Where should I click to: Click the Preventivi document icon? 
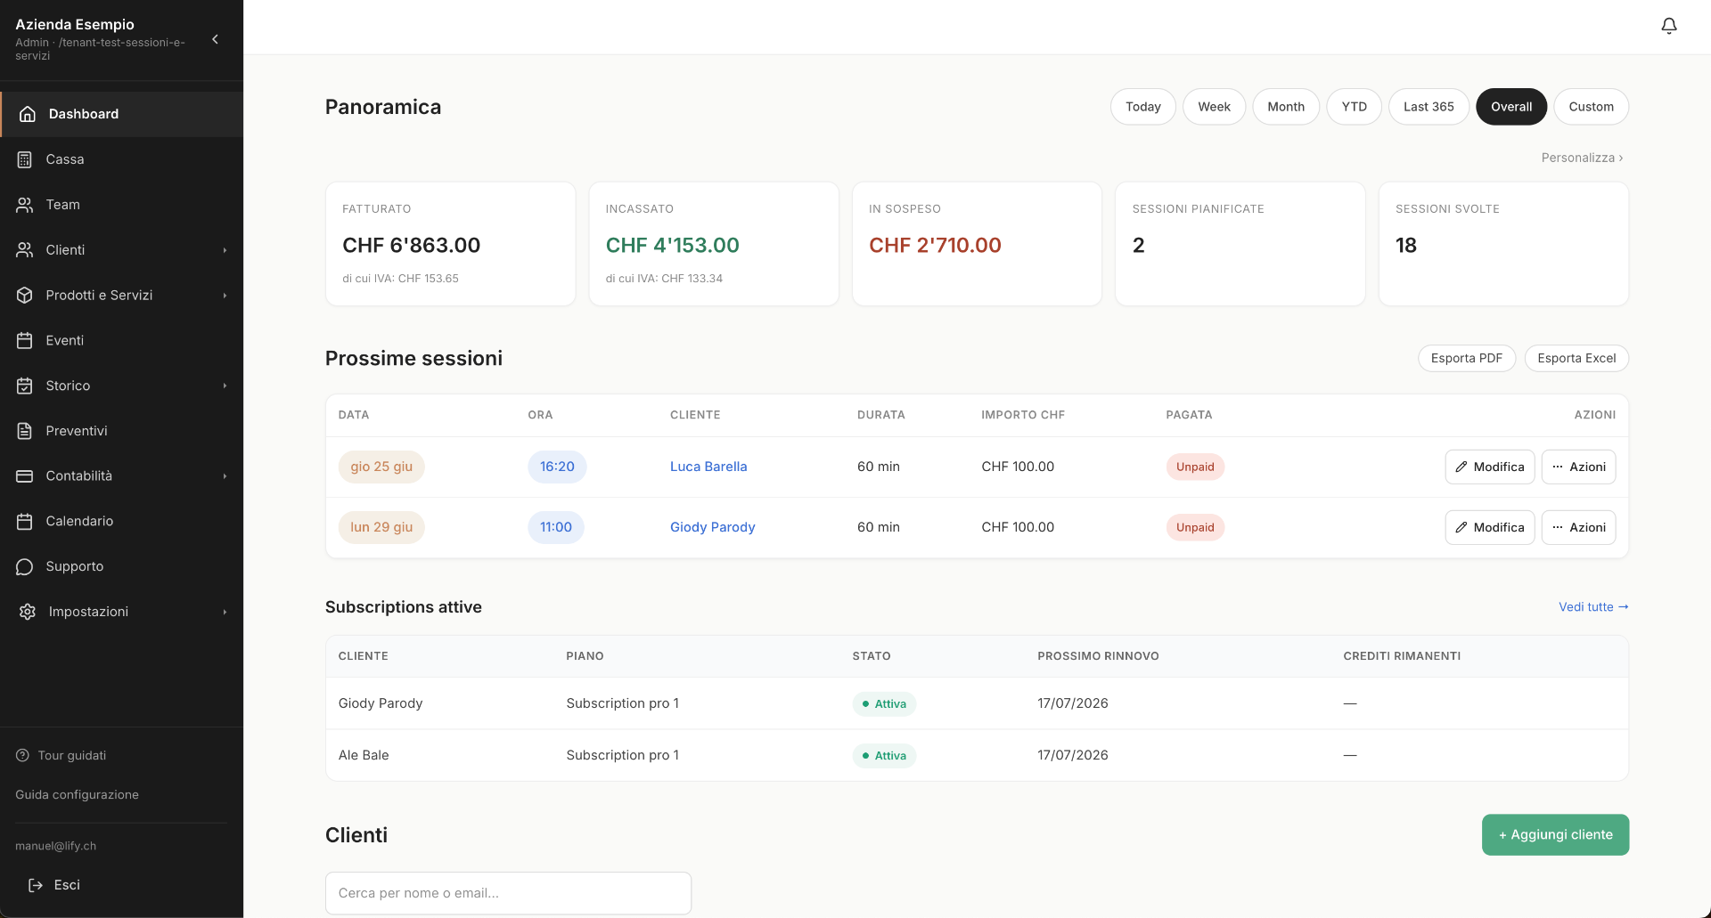point(25,431)
